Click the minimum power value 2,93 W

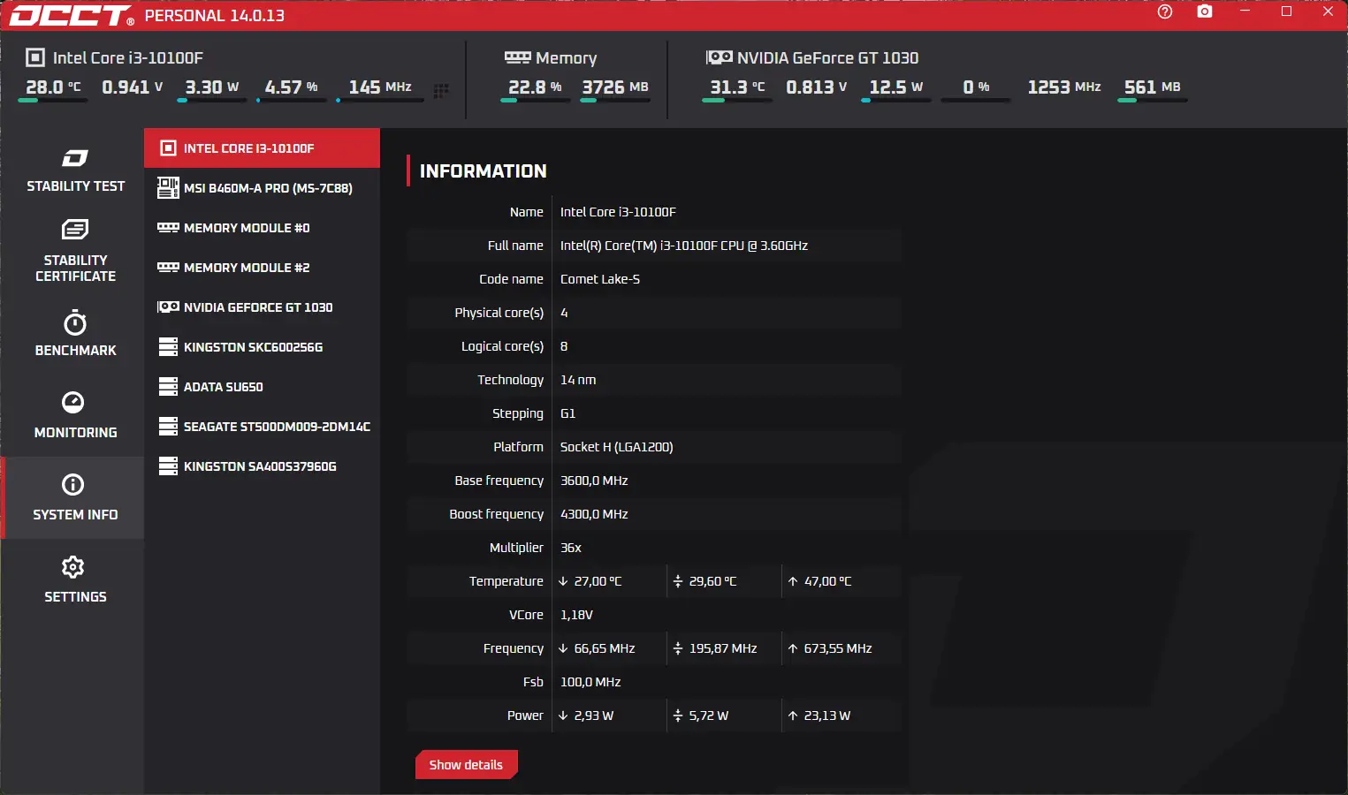pyautogui.click(x=594, y=715)
